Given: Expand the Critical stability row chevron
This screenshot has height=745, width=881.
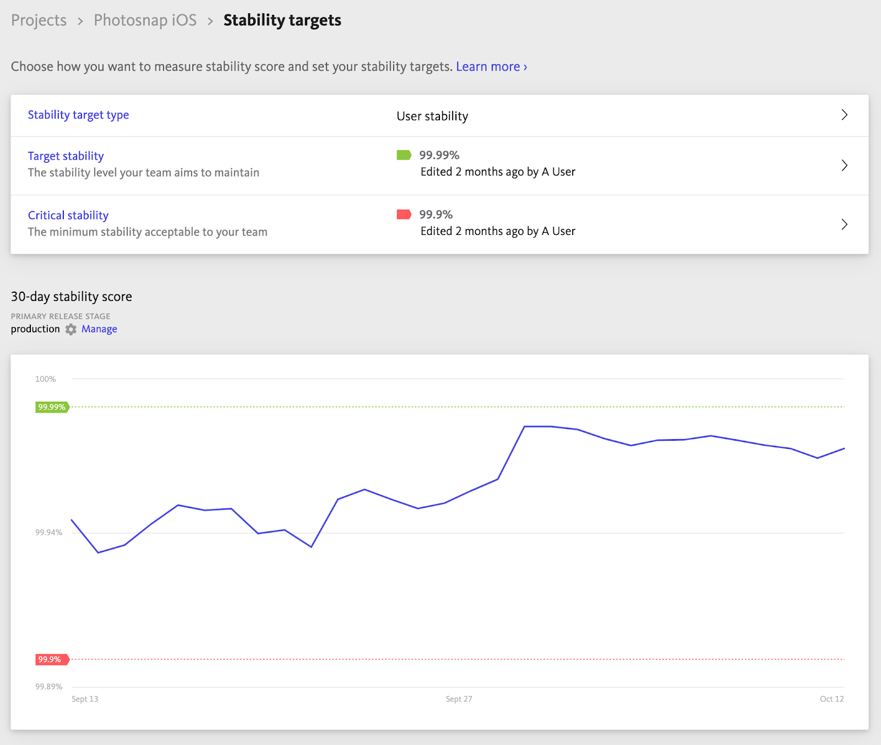Looking at the screenshot, I should click(844, 224).
